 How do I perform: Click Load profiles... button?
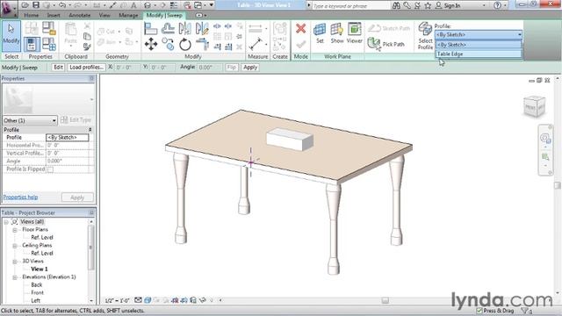point(86,68)
